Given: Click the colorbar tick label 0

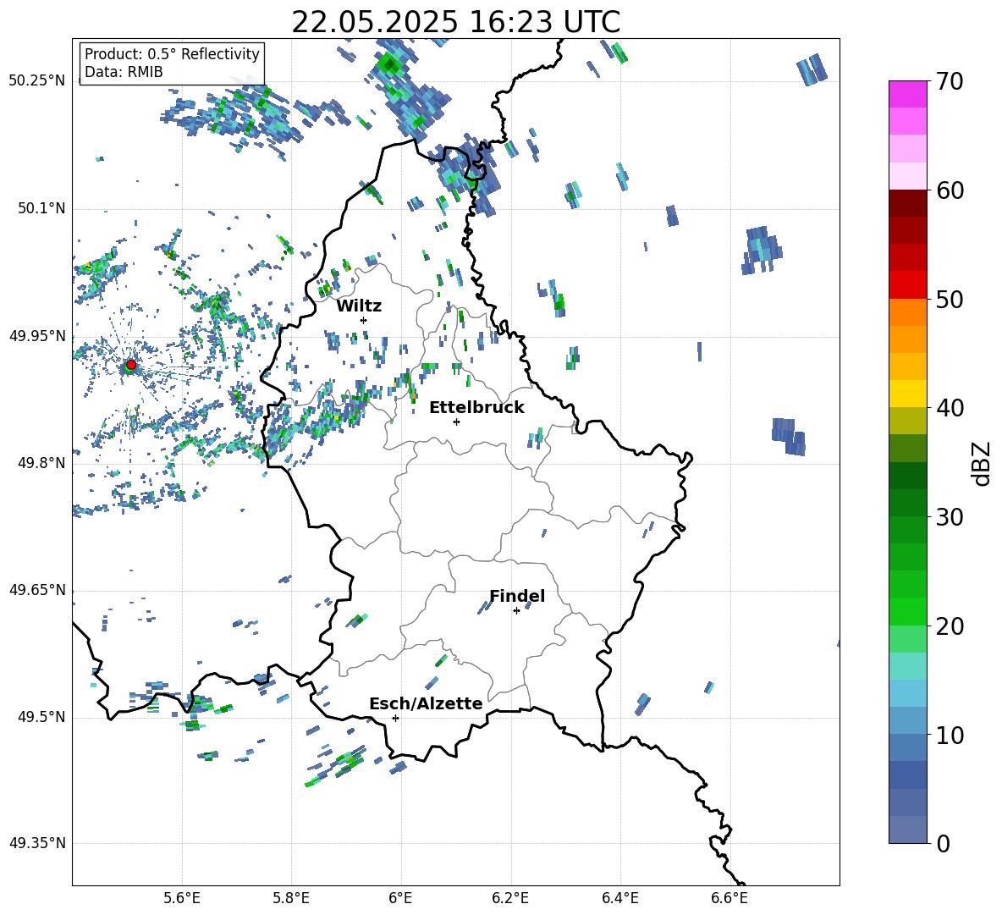Looking at the screenshot, I should (944, 843).
